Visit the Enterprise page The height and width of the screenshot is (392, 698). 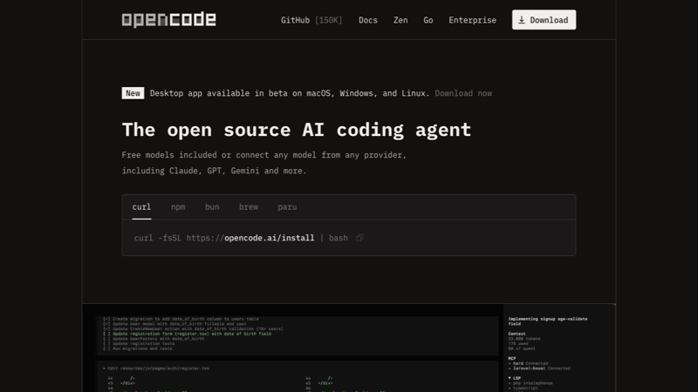[472, 20]
